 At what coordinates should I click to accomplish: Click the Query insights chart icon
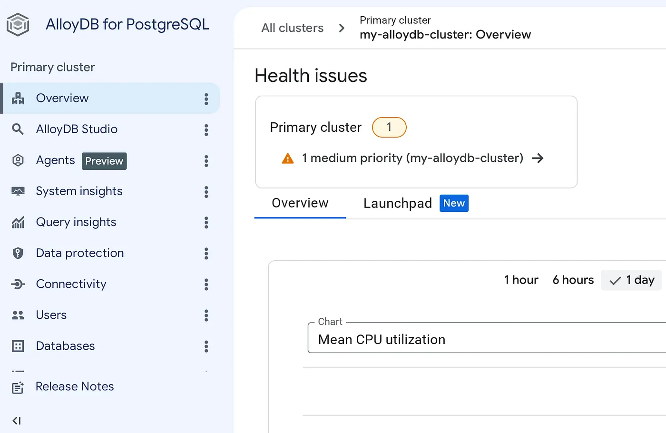(18, 222)
